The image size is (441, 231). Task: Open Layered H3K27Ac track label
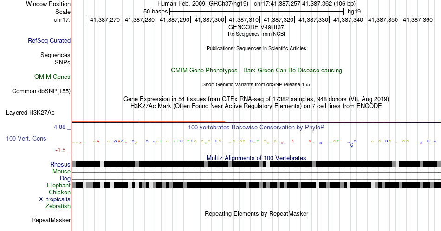pyautogui.click(x=30, y=112)
